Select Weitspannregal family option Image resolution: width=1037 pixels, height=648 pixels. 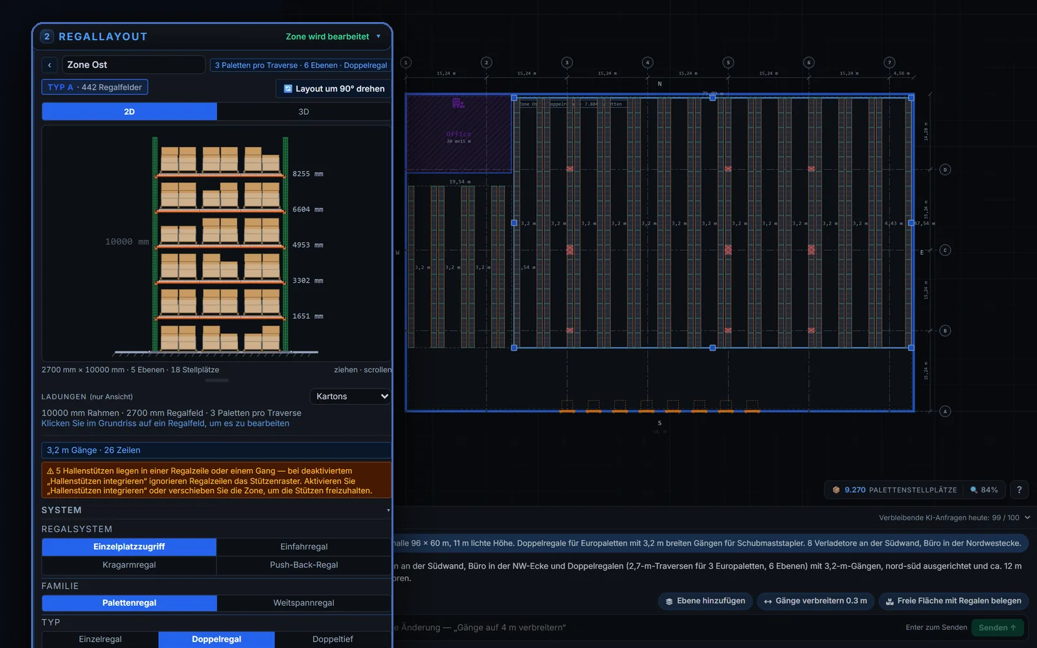[x=304, y=603]
